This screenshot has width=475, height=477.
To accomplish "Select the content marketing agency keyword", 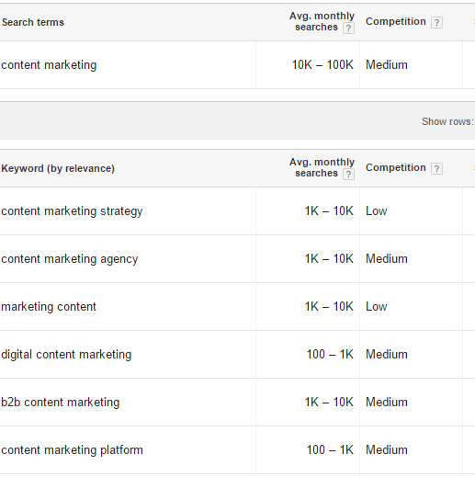I will pos(70,259).
